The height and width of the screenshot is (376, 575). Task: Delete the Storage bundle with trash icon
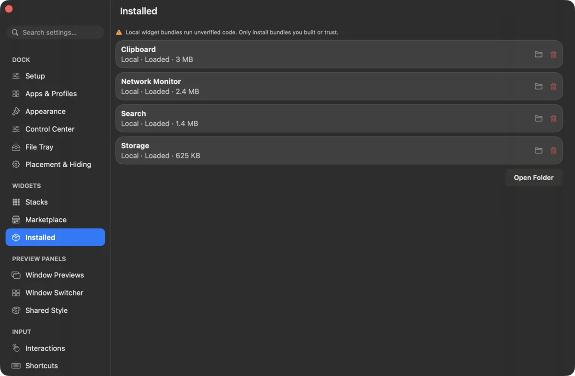pyautogui.click(x=553, y=150)
